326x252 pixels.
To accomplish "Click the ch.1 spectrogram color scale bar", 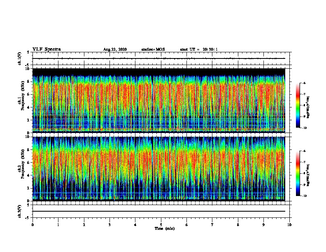I will click(298, 105).
